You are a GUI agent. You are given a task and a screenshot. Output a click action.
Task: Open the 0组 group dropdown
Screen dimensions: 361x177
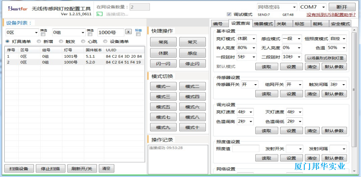[69, 33]
